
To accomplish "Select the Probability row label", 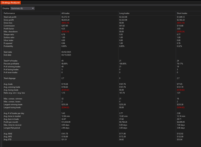I will click(8, 46).
